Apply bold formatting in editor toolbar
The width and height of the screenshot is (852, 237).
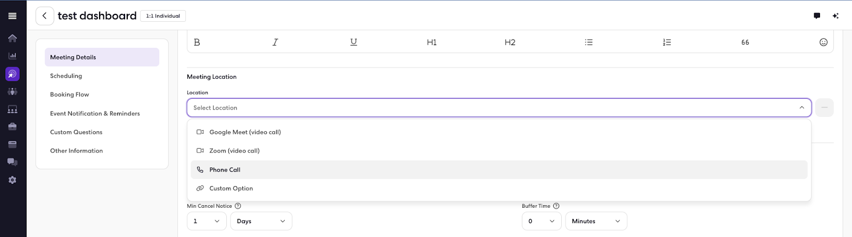point(197,43)
